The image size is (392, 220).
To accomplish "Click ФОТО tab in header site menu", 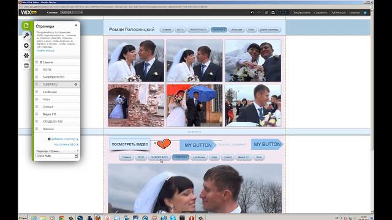I will click(180, 30).
